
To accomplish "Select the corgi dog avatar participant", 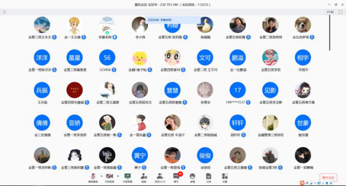I will click(303, 25).
